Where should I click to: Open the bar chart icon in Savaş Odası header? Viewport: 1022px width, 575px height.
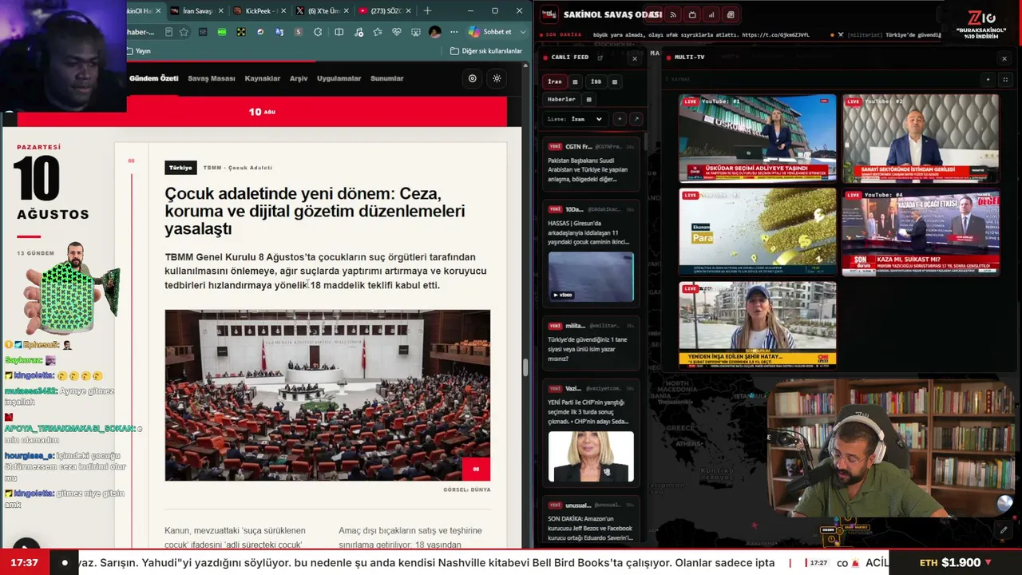click(711, 15)
